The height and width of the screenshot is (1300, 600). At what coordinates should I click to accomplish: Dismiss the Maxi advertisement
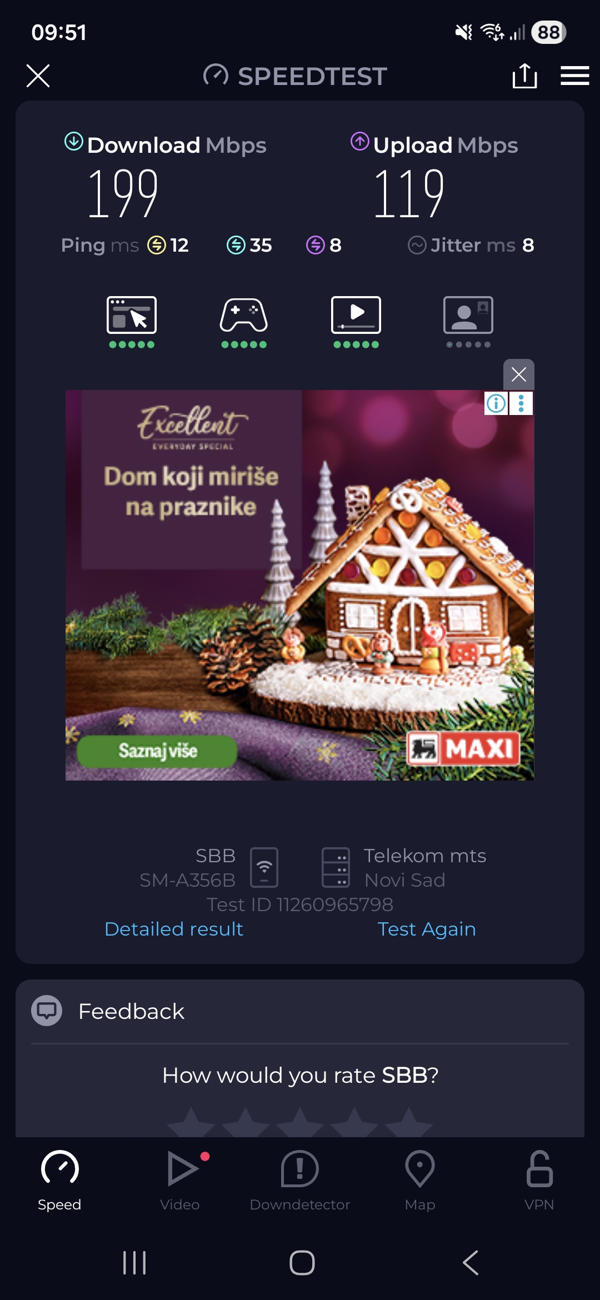click(518, 374)
